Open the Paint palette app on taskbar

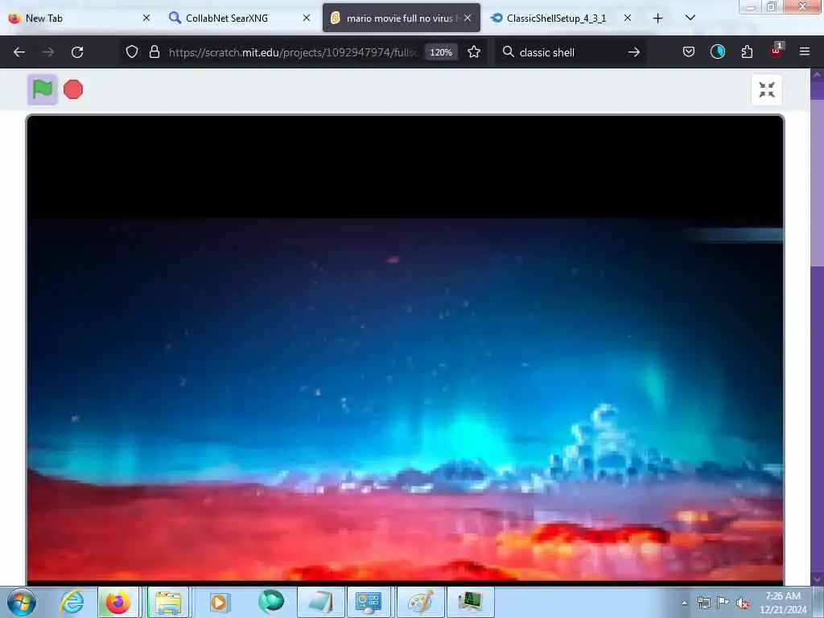[420, 602]
